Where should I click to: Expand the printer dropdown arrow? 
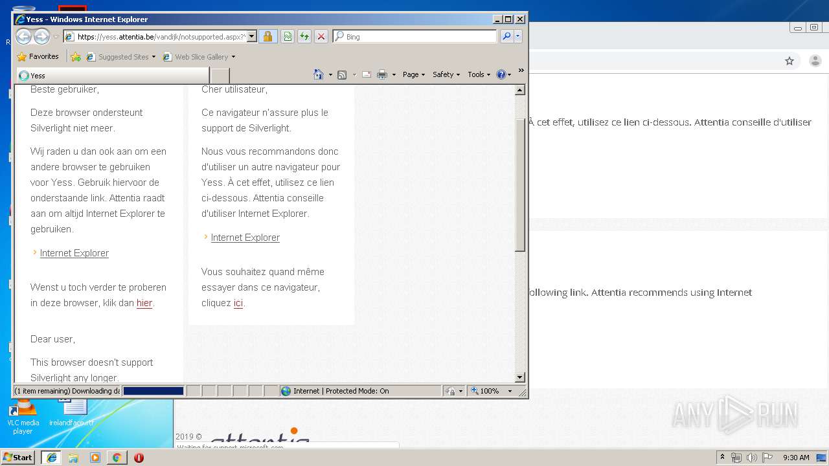(394, 75)
